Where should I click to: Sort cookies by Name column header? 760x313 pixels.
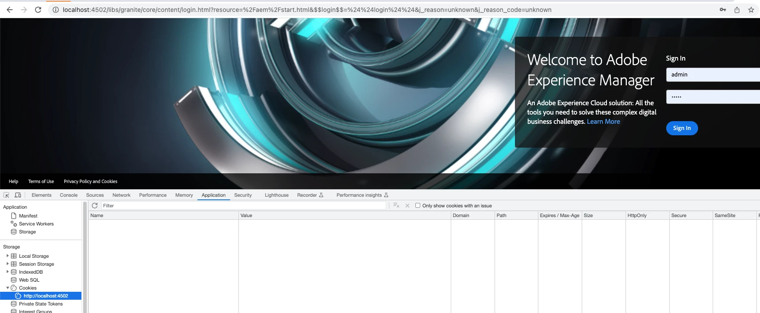click(163, 215)
